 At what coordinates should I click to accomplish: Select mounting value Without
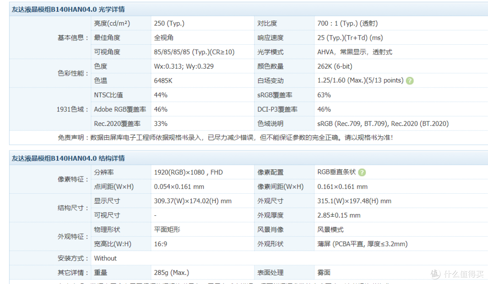(105, 258)
